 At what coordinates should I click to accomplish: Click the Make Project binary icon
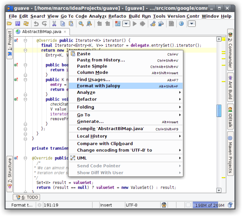click(x=118, y=23)
